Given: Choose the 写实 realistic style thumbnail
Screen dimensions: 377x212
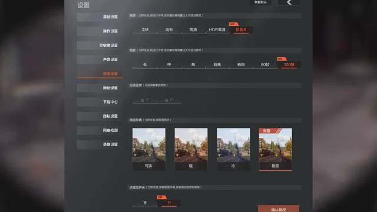Looking at the screenshot, I should pos(149,149).
